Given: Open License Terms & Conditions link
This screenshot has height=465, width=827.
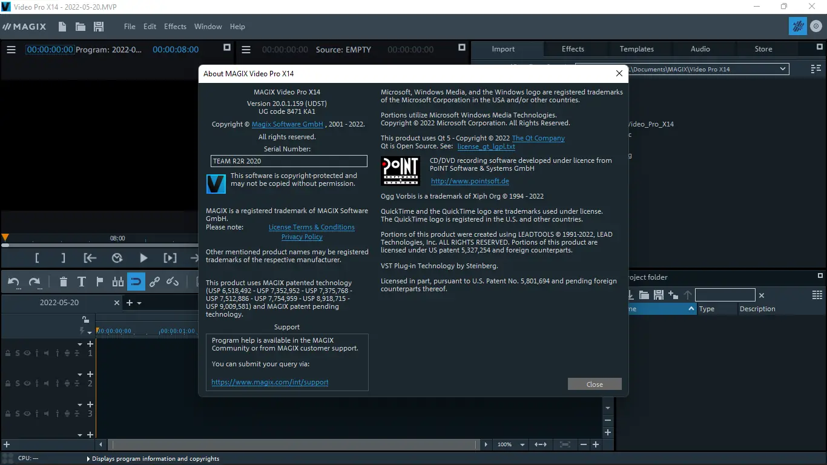Looking at the screenshot, I should point(312,227).
